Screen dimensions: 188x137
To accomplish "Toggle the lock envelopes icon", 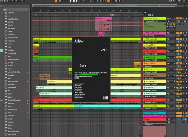I will (153, 15).
